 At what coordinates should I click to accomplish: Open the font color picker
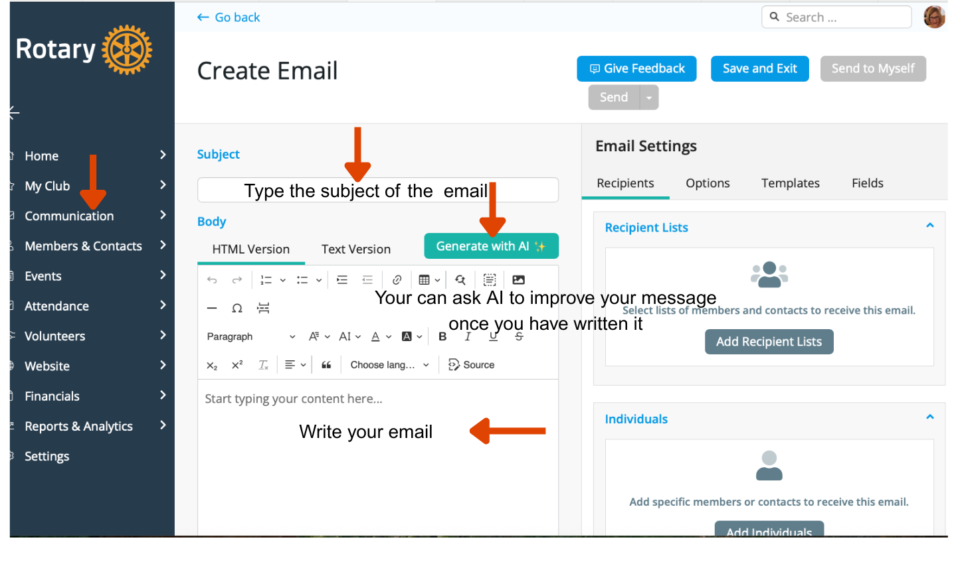click(x=381, y=336)
